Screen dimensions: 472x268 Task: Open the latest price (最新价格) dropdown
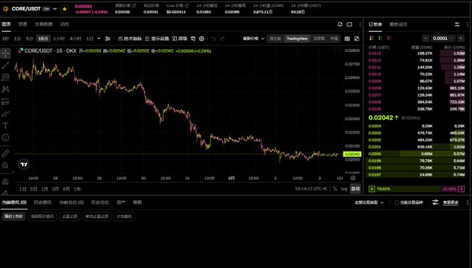(253, 39)
